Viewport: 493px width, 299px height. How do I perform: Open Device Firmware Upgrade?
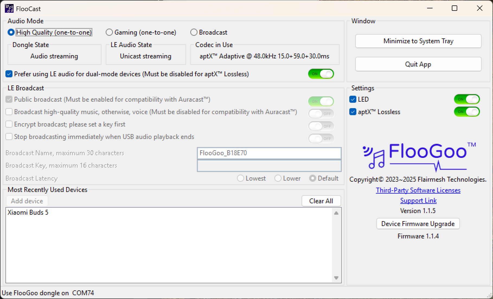tap(418, 224)
